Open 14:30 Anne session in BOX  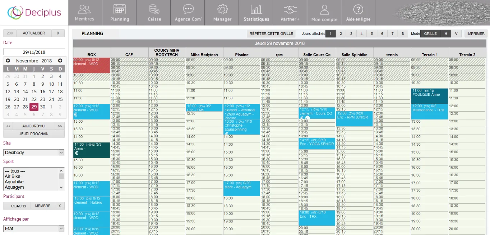[92, 150]
